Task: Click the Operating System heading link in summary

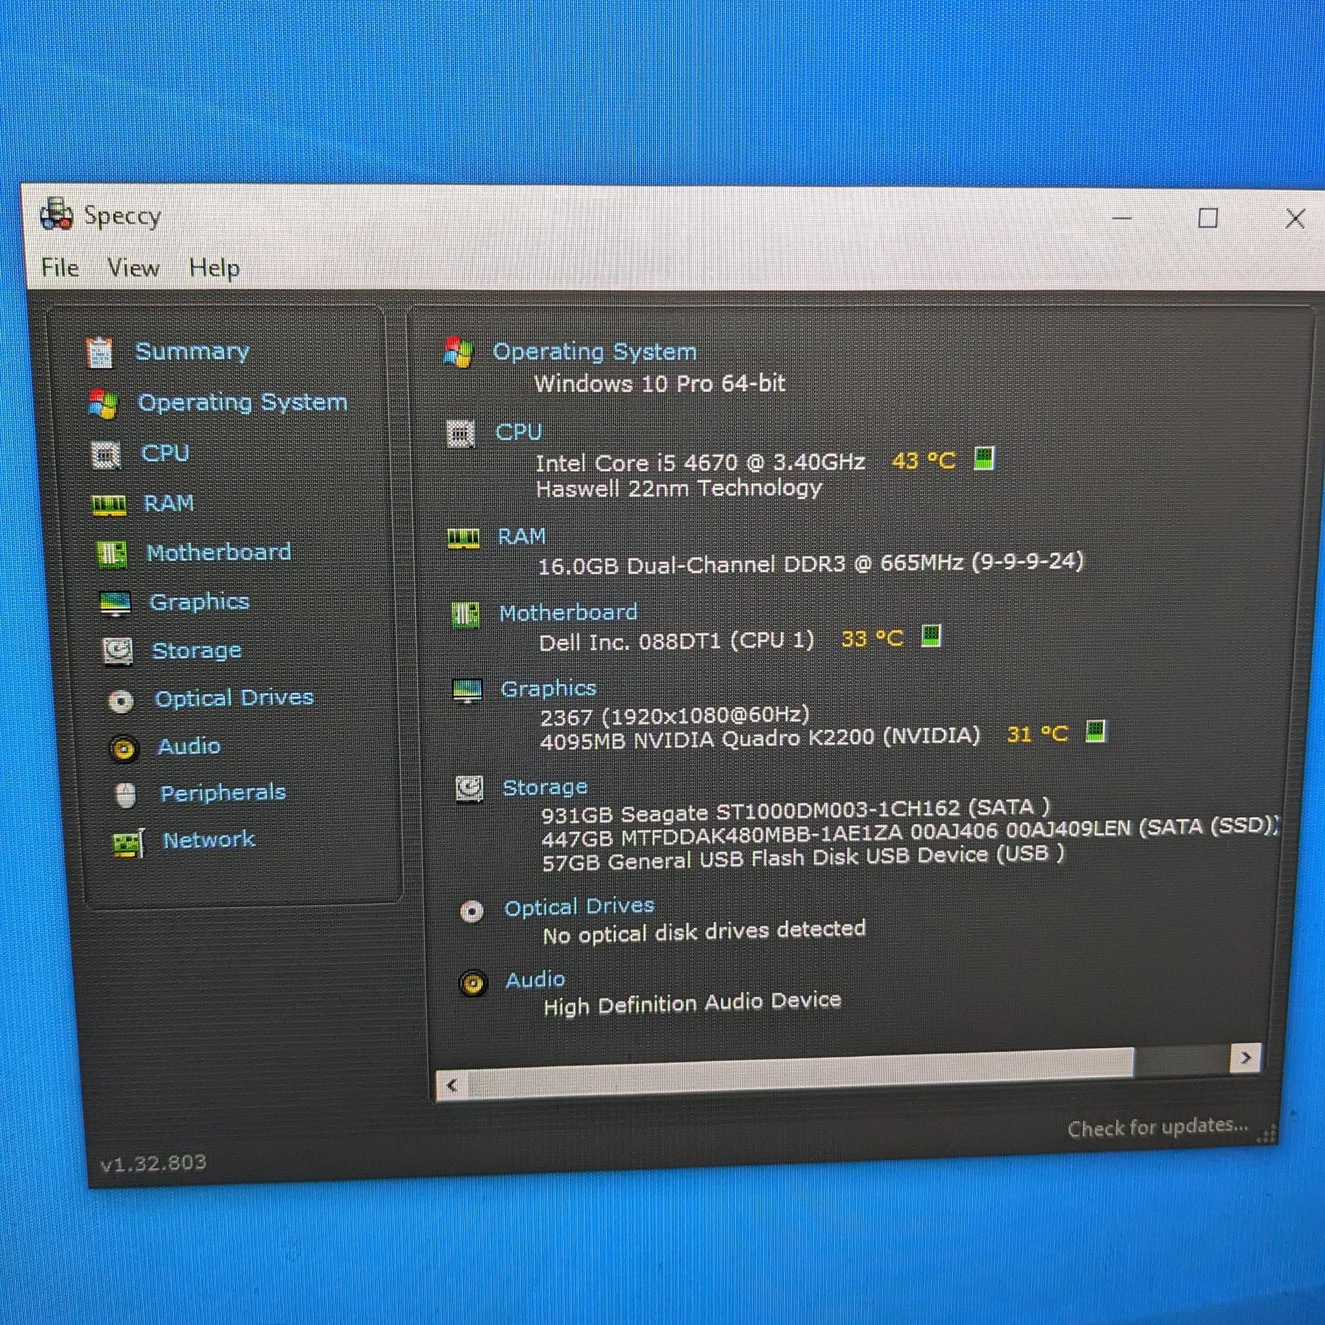Action: 595,352
